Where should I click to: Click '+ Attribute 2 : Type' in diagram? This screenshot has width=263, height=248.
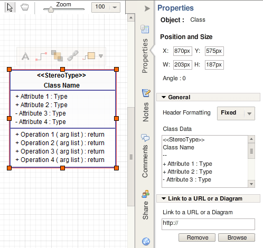pos(41,105)
